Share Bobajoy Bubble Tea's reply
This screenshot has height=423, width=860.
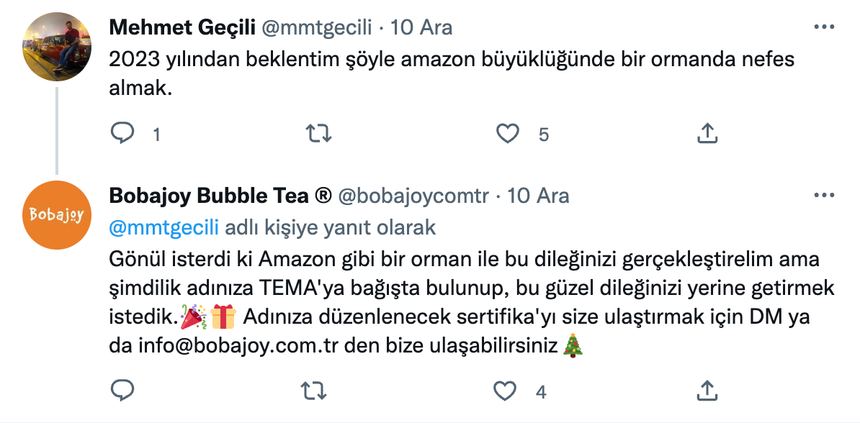707,391
